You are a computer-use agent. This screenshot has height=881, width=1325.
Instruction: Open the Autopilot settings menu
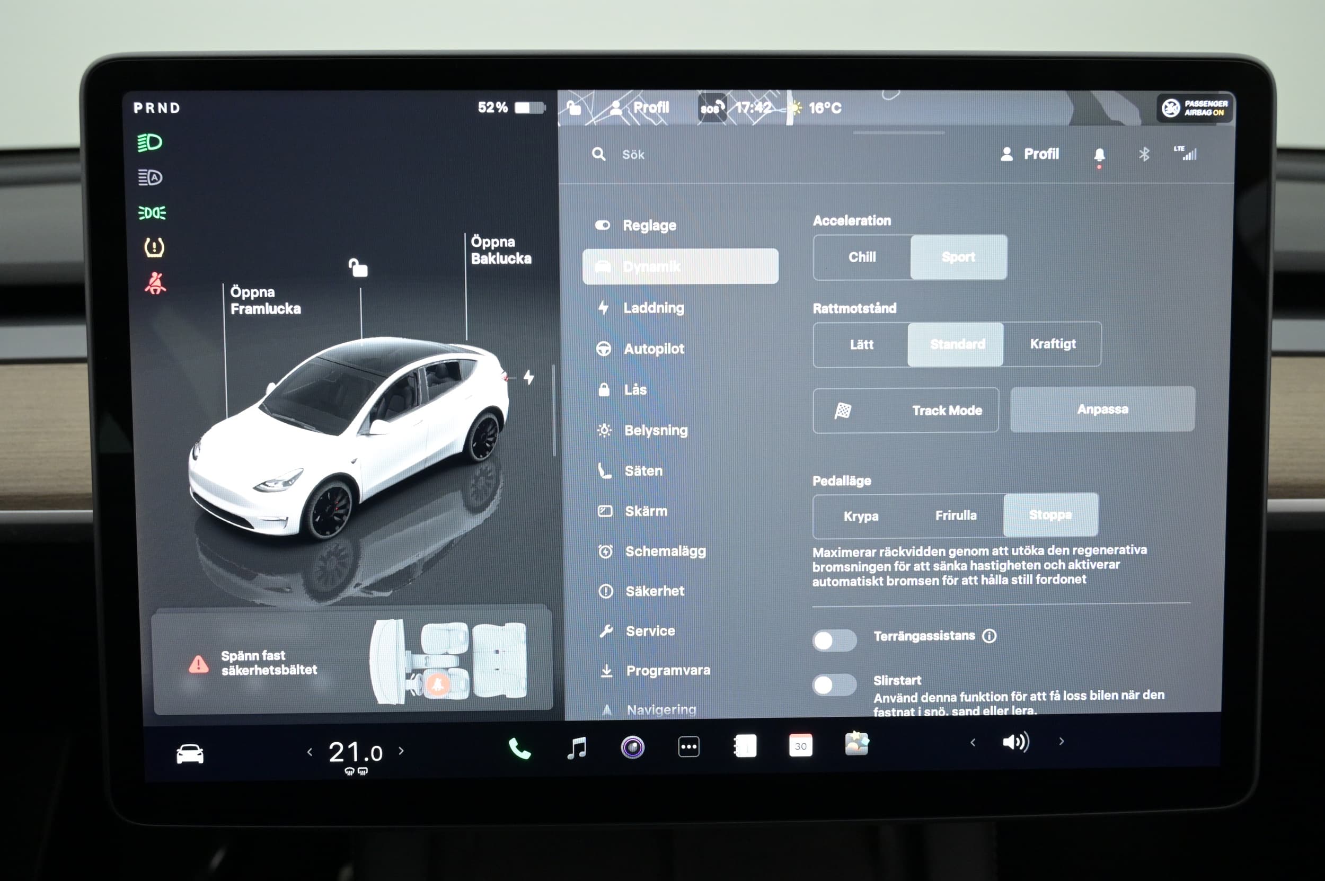point(680,349)
